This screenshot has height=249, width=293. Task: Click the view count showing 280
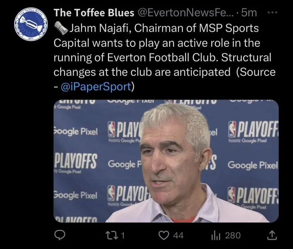pyautogui.click(x=233, y=236)
